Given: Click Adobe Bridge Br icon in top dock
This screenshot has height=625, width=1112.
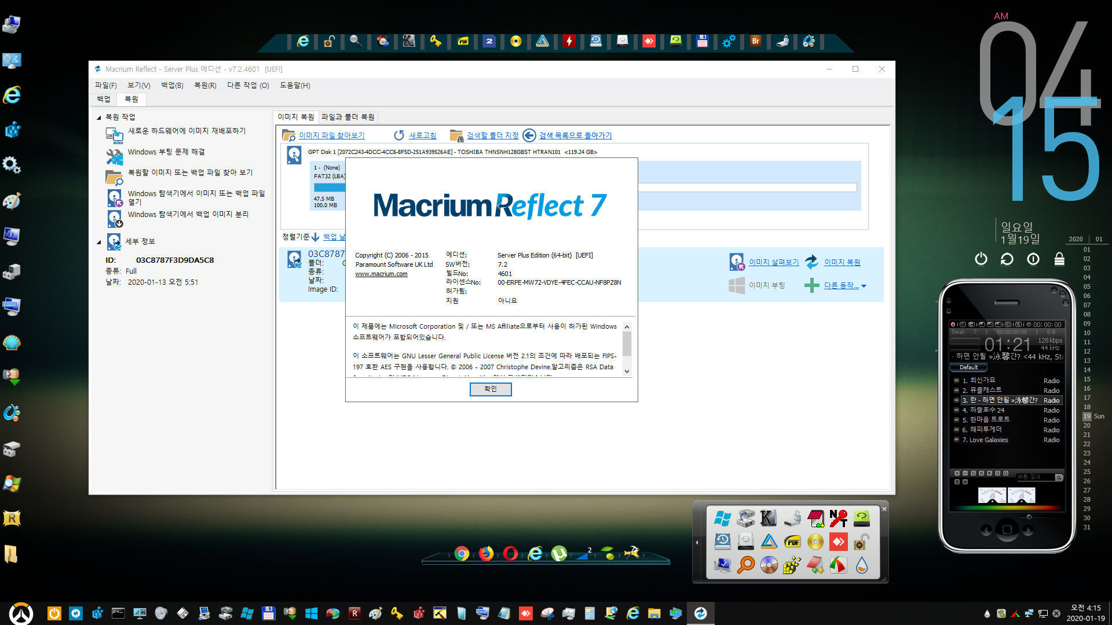Looking at the screenshot, I should tap(755, 41).
